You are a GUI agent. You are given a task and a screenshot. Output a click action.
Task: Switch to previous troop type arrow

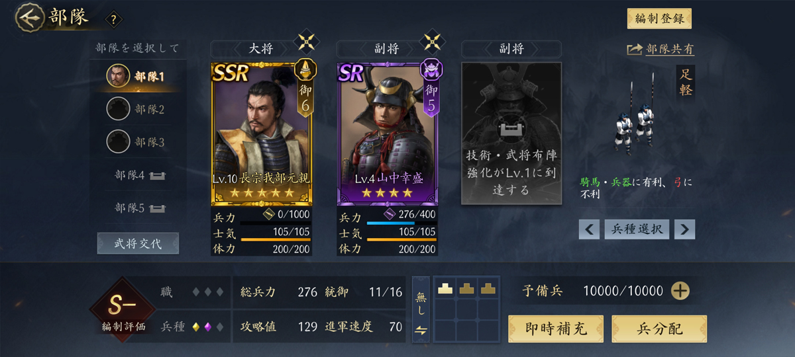(589, 229)
